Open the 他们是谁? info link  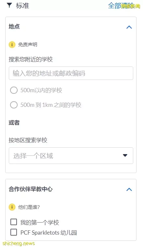[x=29, y=207]
